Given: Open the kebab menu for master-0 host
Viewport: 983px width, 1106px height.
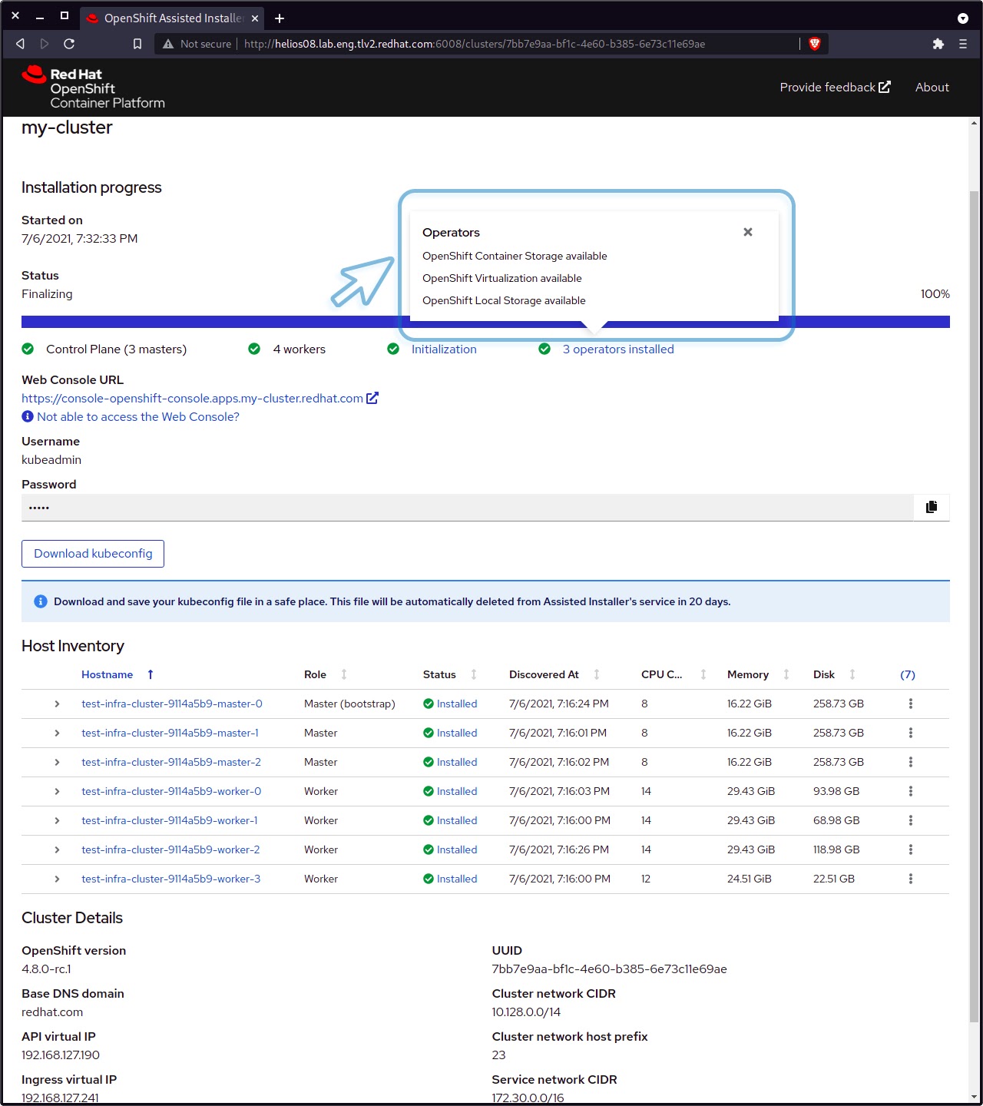Looking at the screenshot, I should point(911,704).
